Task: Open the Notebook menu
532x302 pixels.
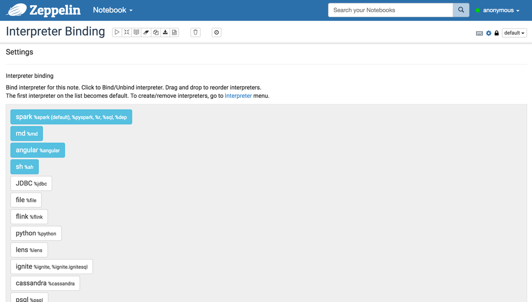Action: [x=112, y=10]
